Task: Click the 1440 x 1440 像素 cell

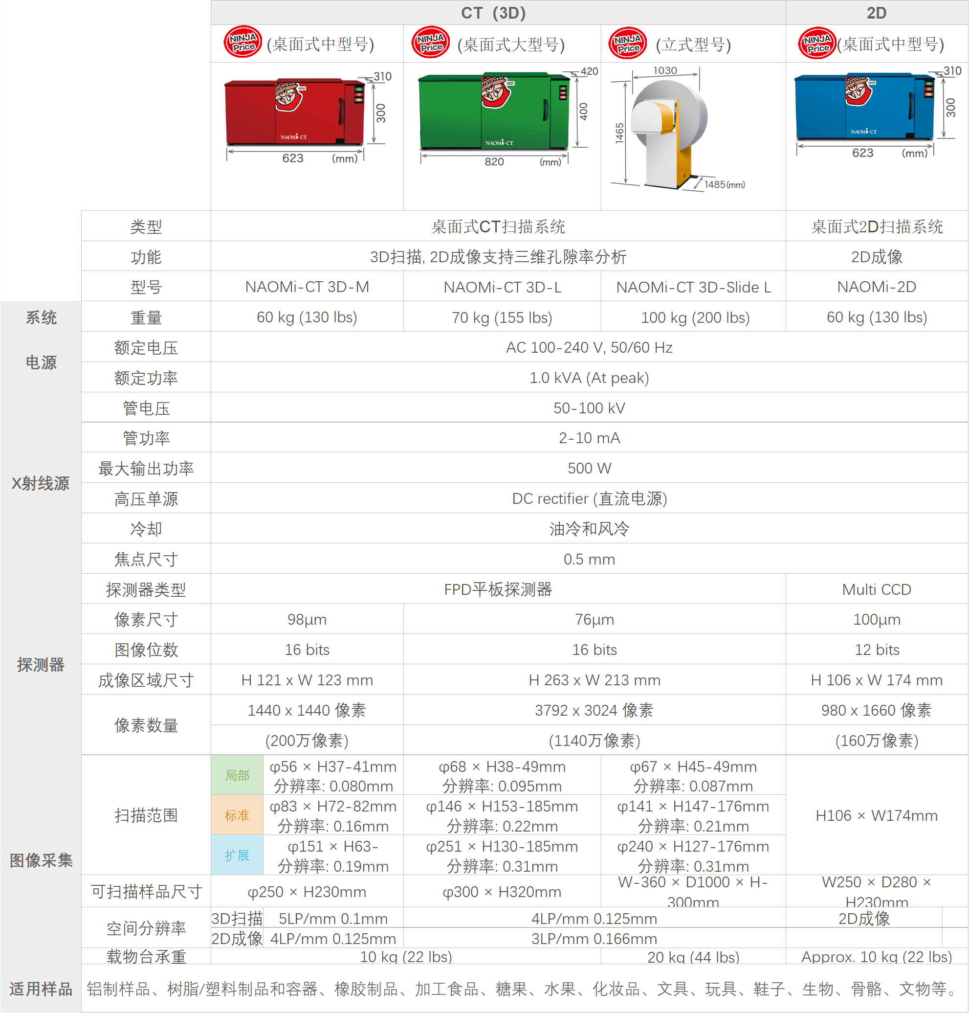Action: tap(308, 710)
